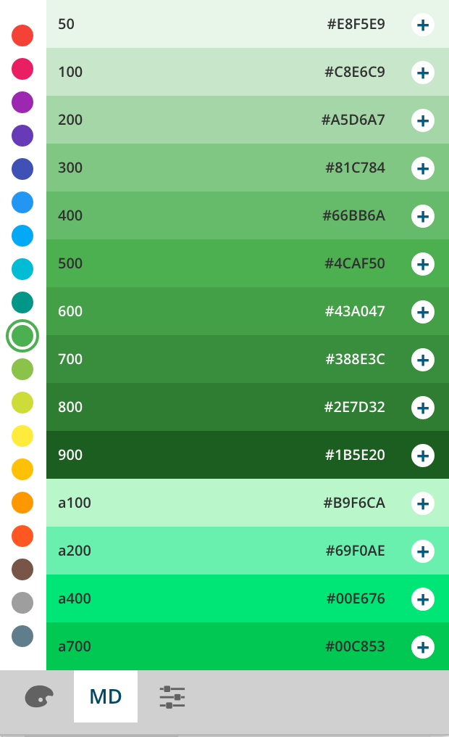Select the a400 accent shade row
This screenshot has height=737, width=449.
(217, 599)
